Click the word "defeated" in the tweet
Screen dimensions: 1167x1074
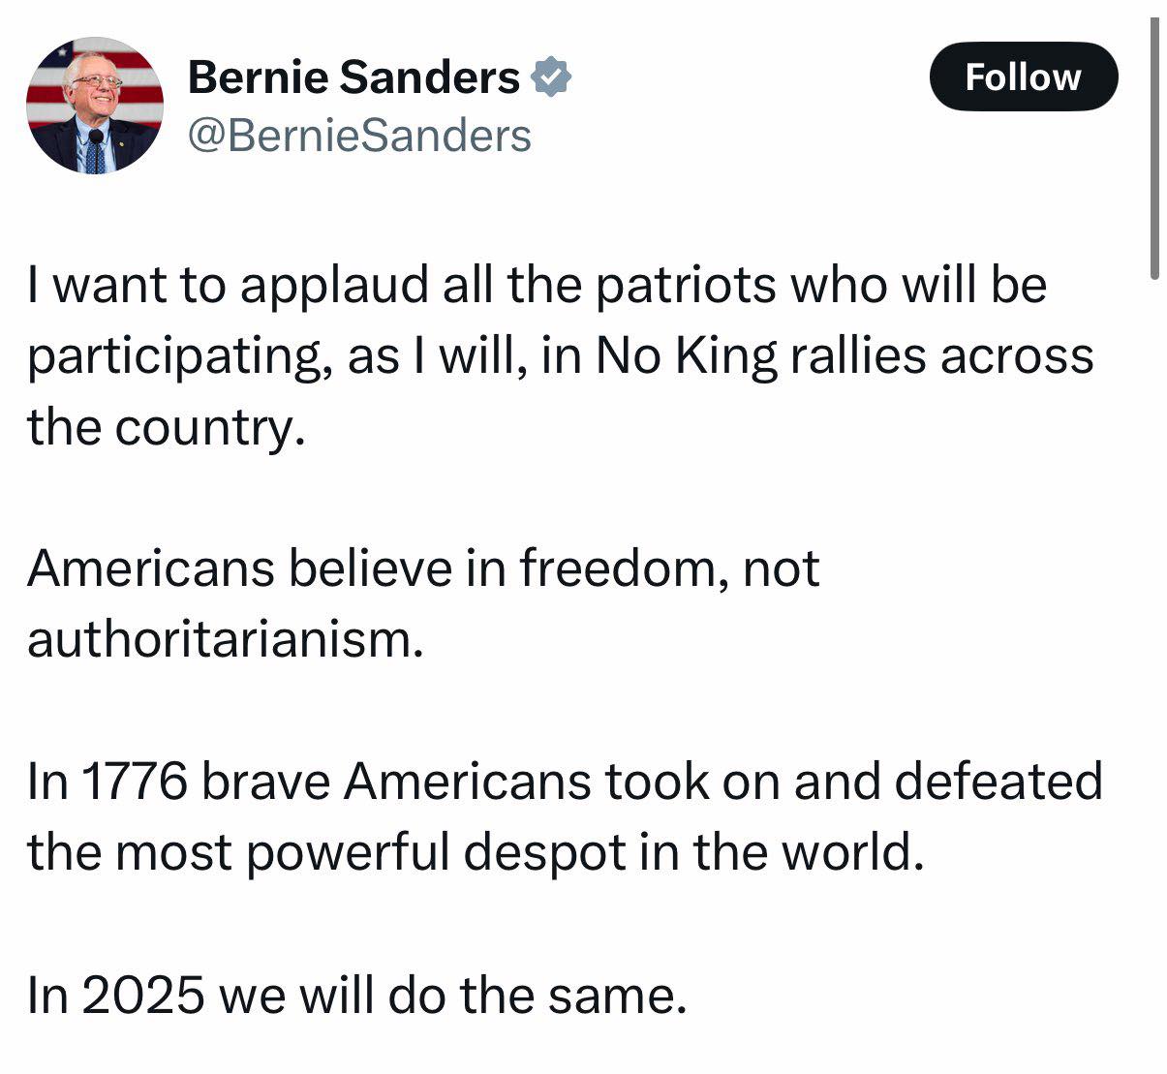(x=998, y=782)
